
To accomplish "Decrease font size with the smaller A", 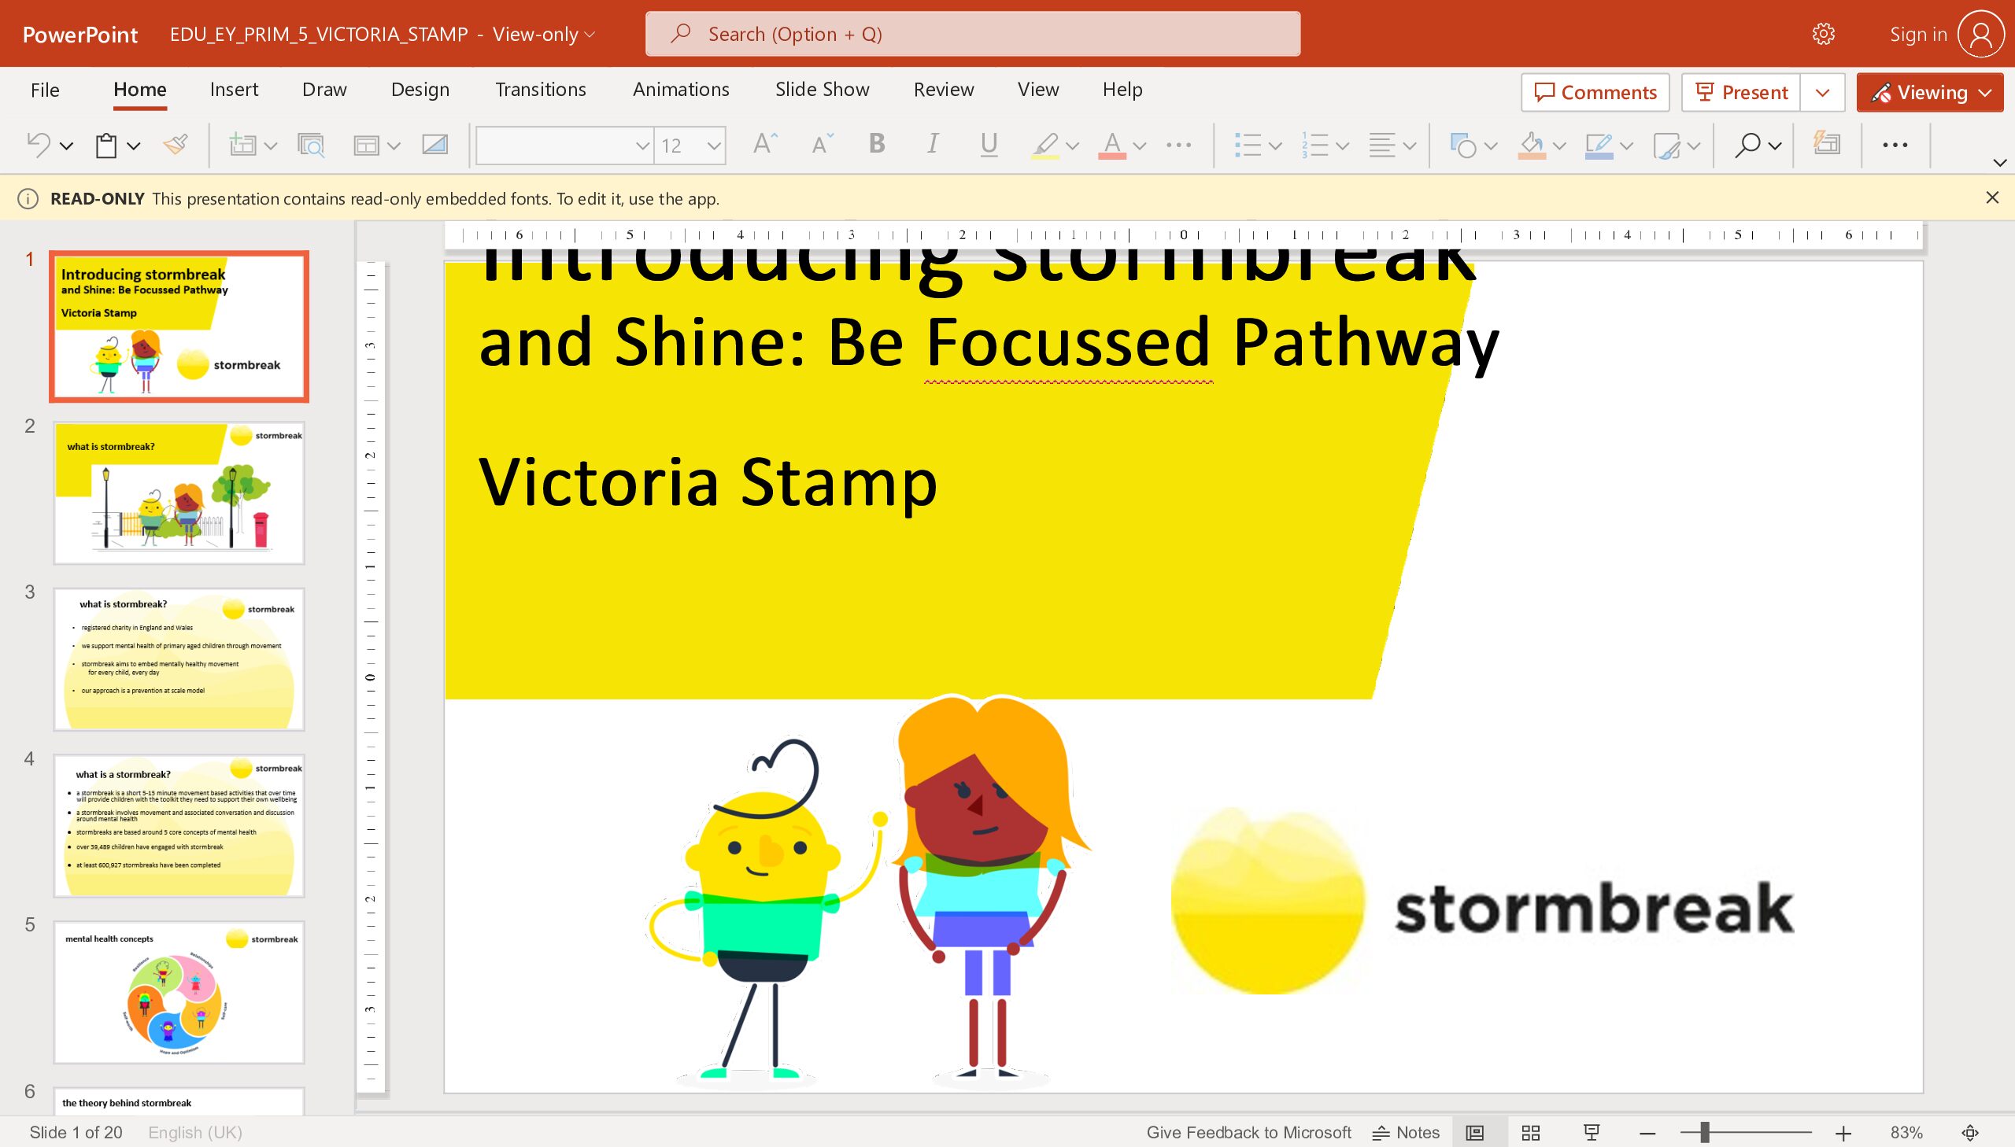I will (x=822, y=144).
